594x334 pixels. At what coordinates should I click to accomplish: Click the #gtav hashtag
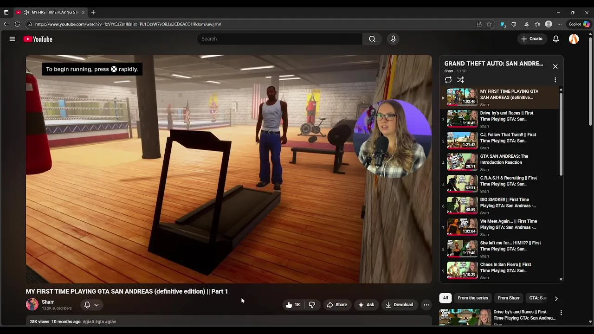110,321
